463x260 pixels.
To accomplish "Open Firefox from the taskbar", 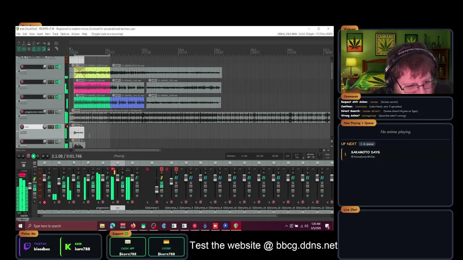I will click(x=133, y=226).
